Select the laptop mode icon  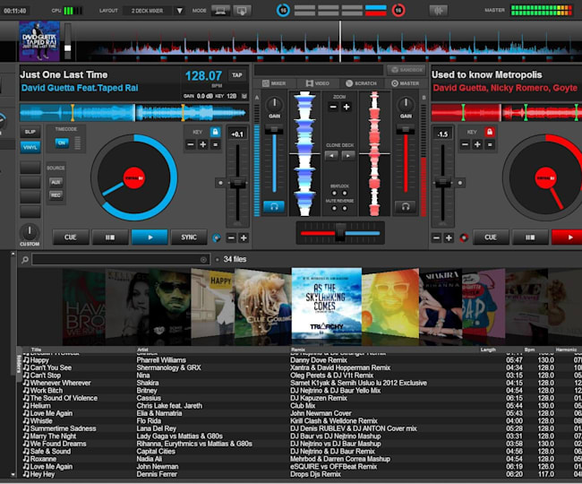(220, 11)
